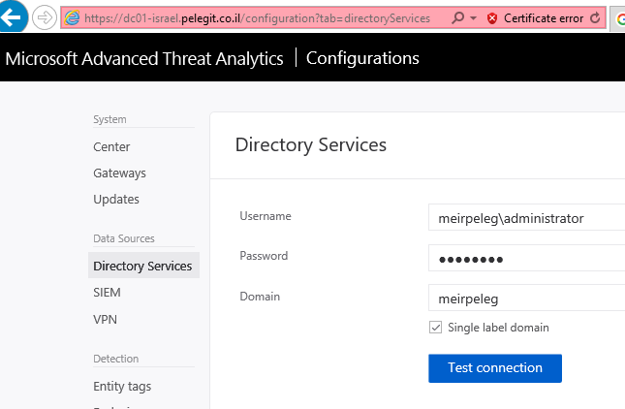This screenshot has height=409, width=625.
Task: Click the Domain field label
Action: coord(260,297)
